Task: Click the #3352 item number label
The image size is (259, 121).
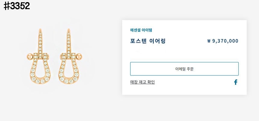Action: pyautogui.click(x=17, y=6)
